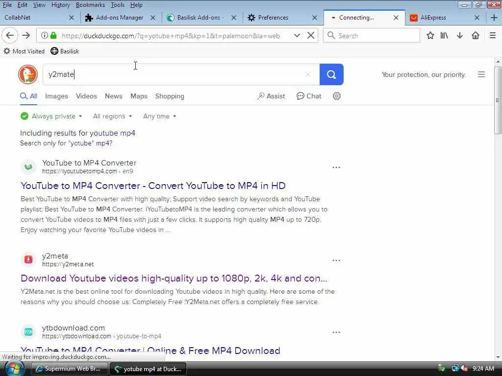Select the Videos search category
Viewport: 502px width, 376px height.
coord(86,96)
